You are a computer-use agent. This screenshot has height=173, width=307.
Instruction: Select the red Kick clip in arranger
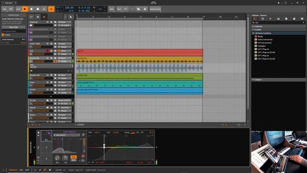(140, 52)
